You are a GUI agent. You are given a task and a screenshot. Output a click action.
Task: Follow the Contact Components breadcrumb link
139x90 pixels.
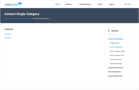tap(24, 19)
